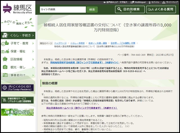Open 事業者向け menu item
Image resolution: width=180 pixels, height=133 pixels.
click(x=18, y=75)
